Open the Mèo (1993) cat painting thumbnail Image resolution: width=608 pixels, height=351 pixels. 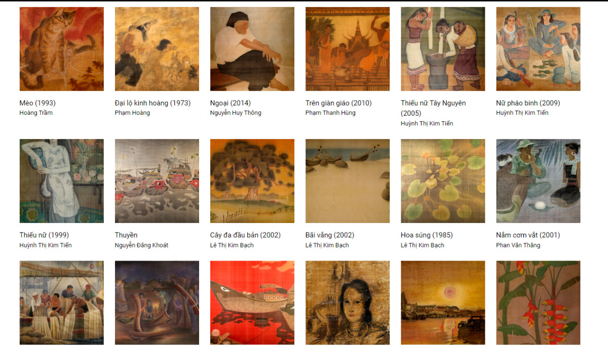pos(62,49)
